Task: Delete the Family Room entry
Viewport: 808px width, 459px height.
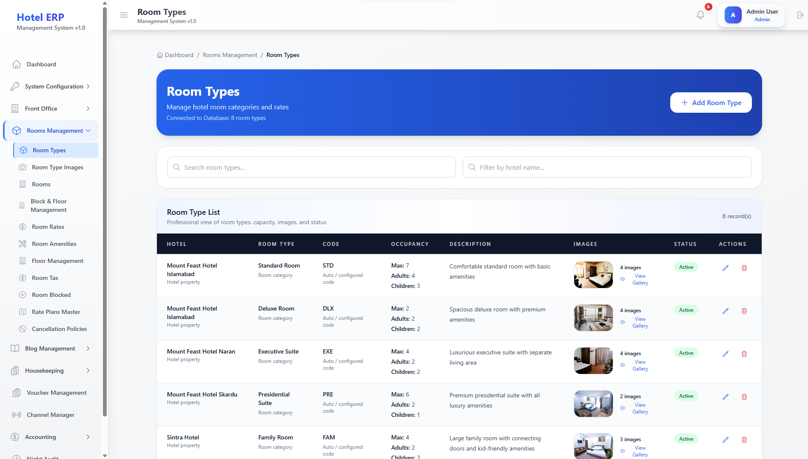Action: [744, 440]
